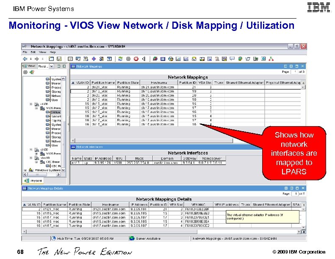Click austin.ibm.com Domain cell

point(166,163)
